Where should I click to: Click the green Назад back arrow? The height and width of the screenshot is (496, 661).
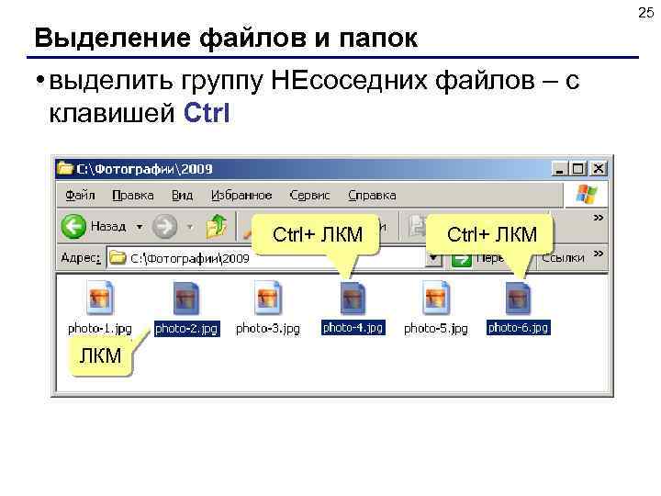[x=73, y=227]
